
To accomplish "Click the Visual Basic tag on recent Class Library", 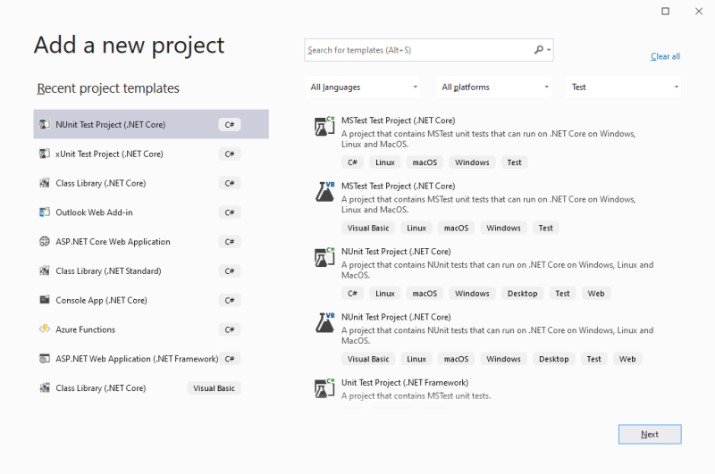I will 214,388.
